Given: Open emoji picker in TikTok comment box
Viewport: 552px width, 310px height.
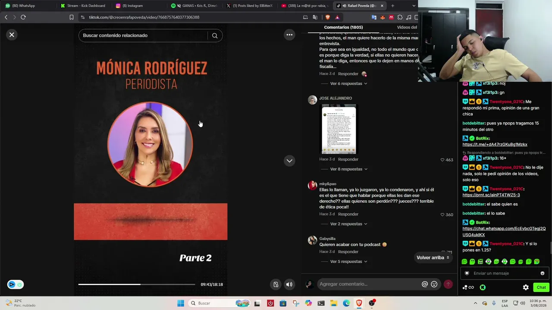Looking at the screenshot, I should tap(434, 284).
